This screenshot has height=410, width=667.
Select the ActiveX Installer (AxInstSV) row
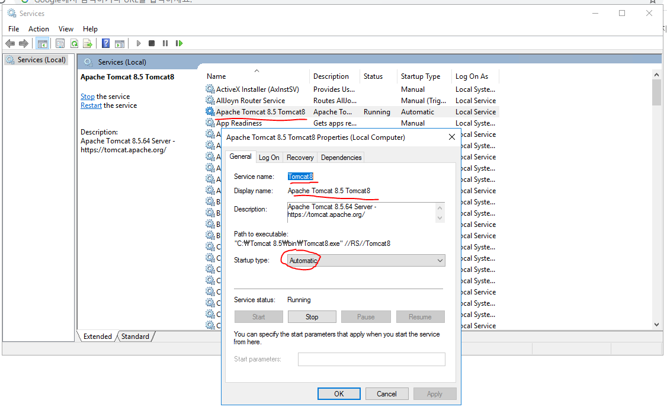point(351,89)
